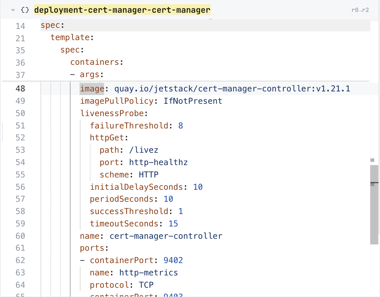Image resolution: width=380 pixels, height=297 pixels.
Task: Click the 'http-metrics' name value
Action: [149, 273]
